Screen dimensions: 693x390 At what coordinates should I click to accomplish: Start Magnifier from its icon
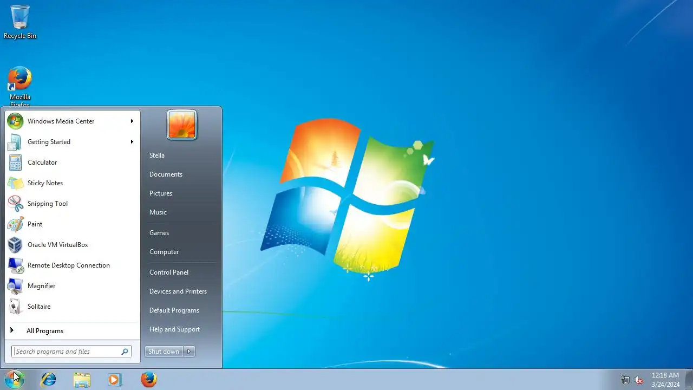coord(15,285)
